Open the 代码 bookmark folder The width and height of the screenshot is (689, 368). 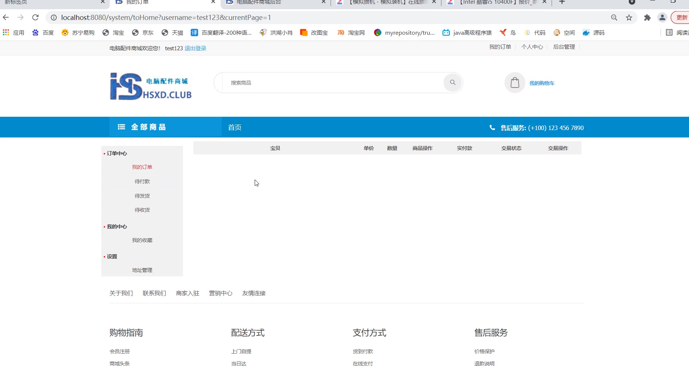(534, 33)
